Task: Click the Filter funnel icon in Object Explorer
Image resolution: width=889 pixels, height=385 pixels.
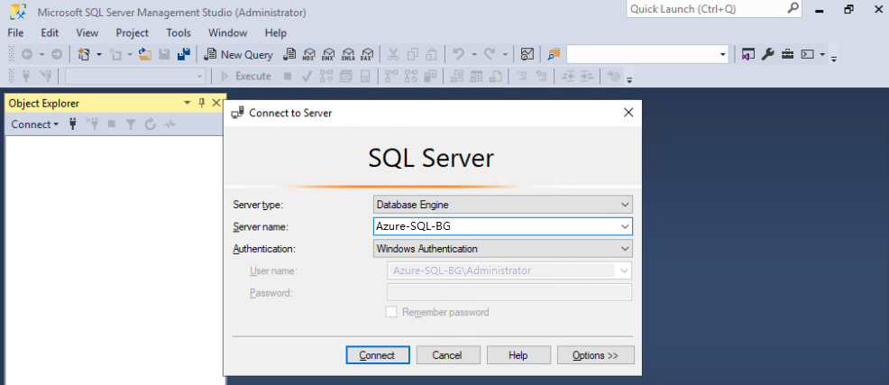Action: pos(131,124)
